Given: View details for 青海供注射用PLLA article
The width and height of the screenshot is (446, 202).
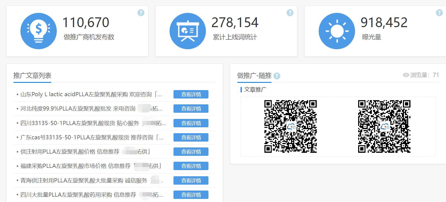Looking at the screenshot, I should [191, 180].
